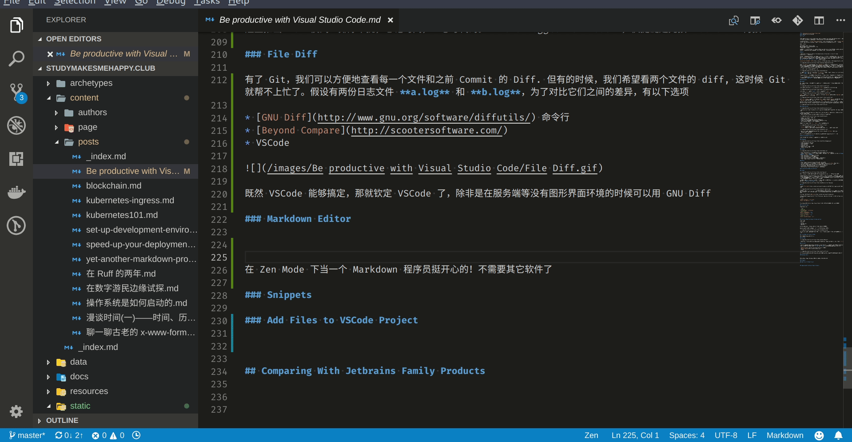Open notifications bell icon

[x=838, y=435]
